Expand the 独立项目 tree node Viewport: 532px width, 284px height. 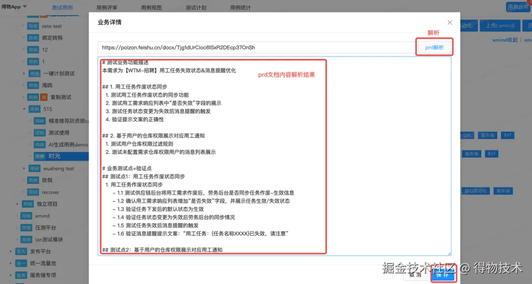[x=17, y=204]
